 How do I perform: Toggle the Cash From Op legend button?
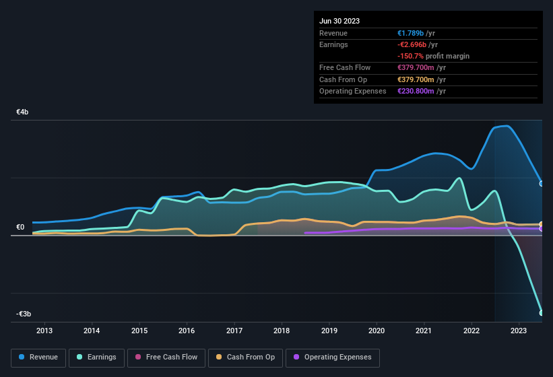click(245, 357)
